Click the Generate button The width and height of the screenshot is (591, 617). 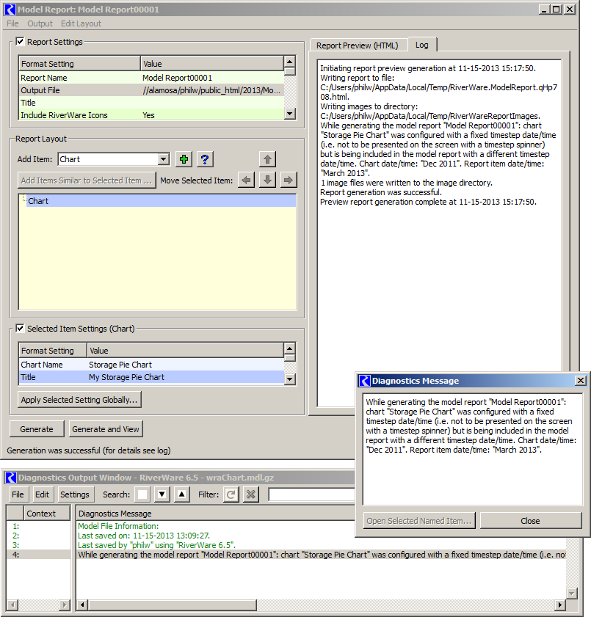tap(37, 429)
